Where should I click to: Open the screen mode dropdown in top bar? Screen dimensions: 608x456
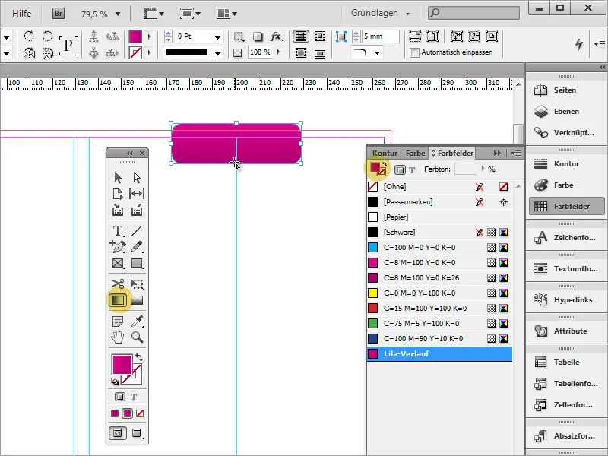190,14
